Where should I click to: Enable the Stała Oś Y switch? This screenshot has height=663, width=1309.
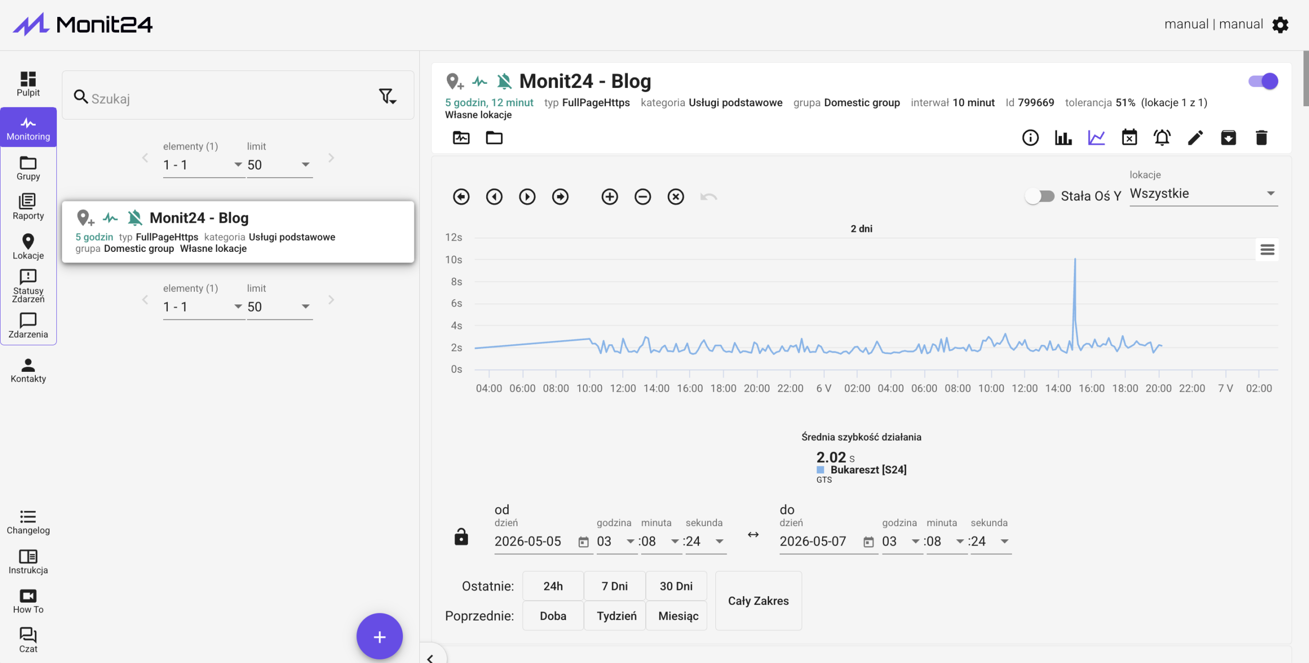[1040, 196]
